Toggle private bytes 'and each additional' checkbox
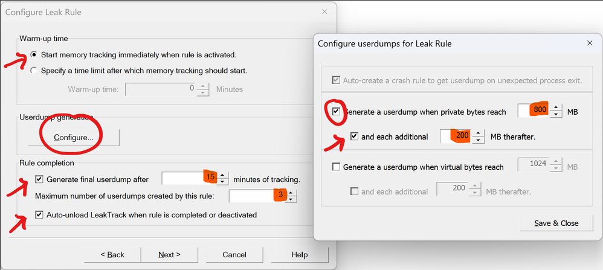The height and width of the screenshot is (270, 603). point(354,137)
